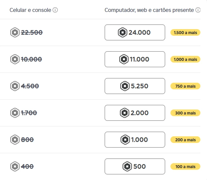Click the 750 a mais badge
Image resolution: width=207 pixels, height=180 pixels.
pyautogui.click(x=185, y=86)
